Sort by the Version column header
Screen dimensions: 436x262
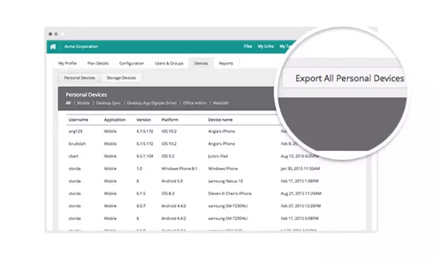pos(144,120)
